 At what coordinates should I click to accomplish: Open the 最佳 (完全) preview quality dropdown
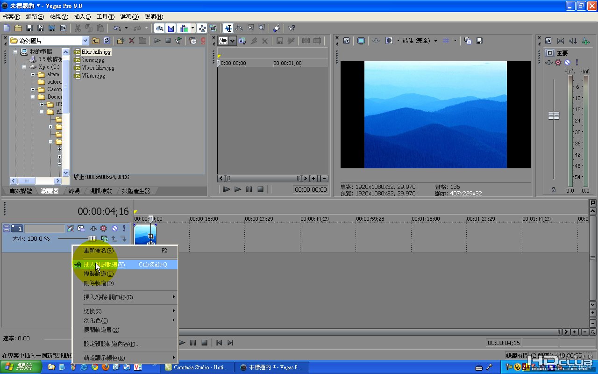435,41
